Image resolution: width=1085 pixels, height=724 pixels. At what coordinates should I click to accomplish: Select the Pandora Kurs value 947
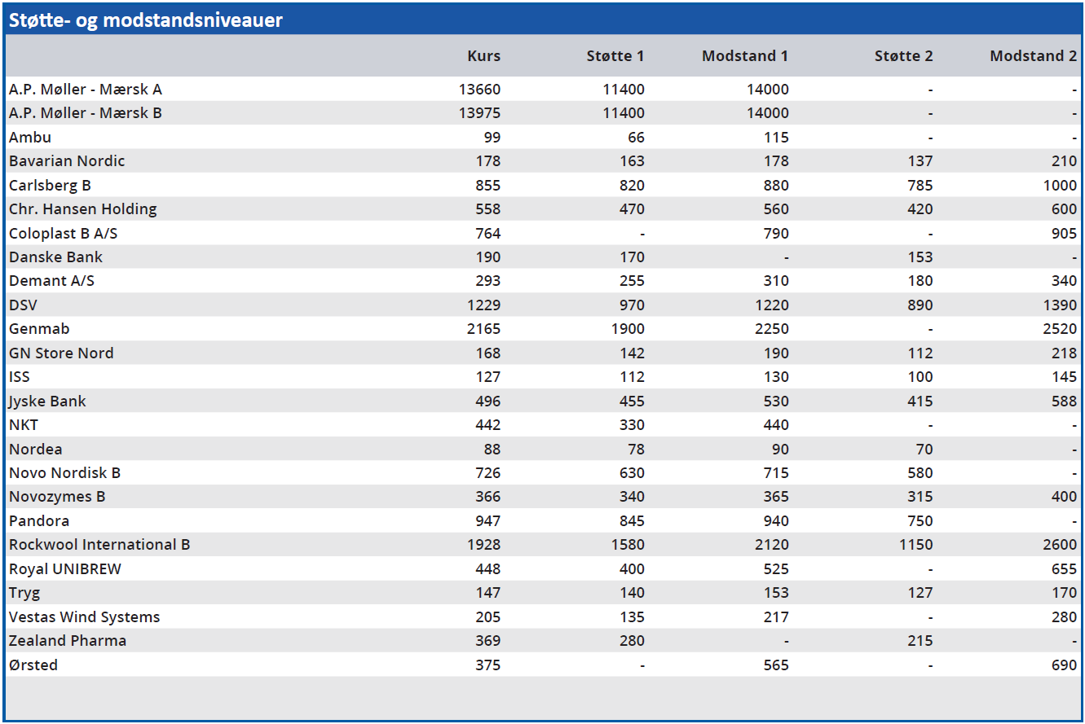pyautogui.click(x=487, y=521)
